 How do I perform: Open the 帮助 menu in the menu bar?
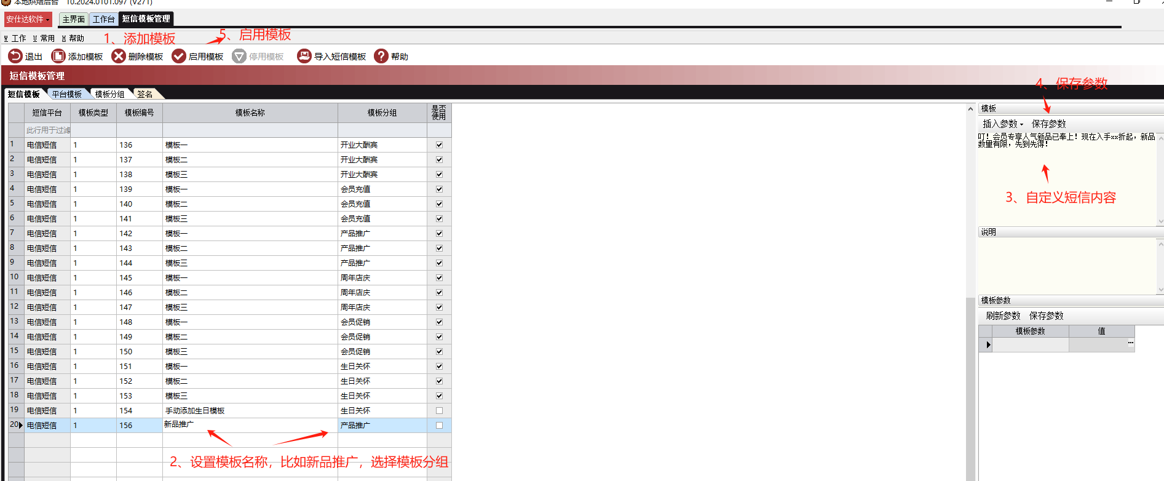(x=73, y=38)
